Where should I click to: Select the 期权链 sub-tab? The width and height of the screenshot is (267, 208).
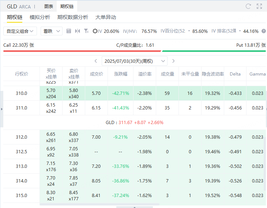pos(15,17)
